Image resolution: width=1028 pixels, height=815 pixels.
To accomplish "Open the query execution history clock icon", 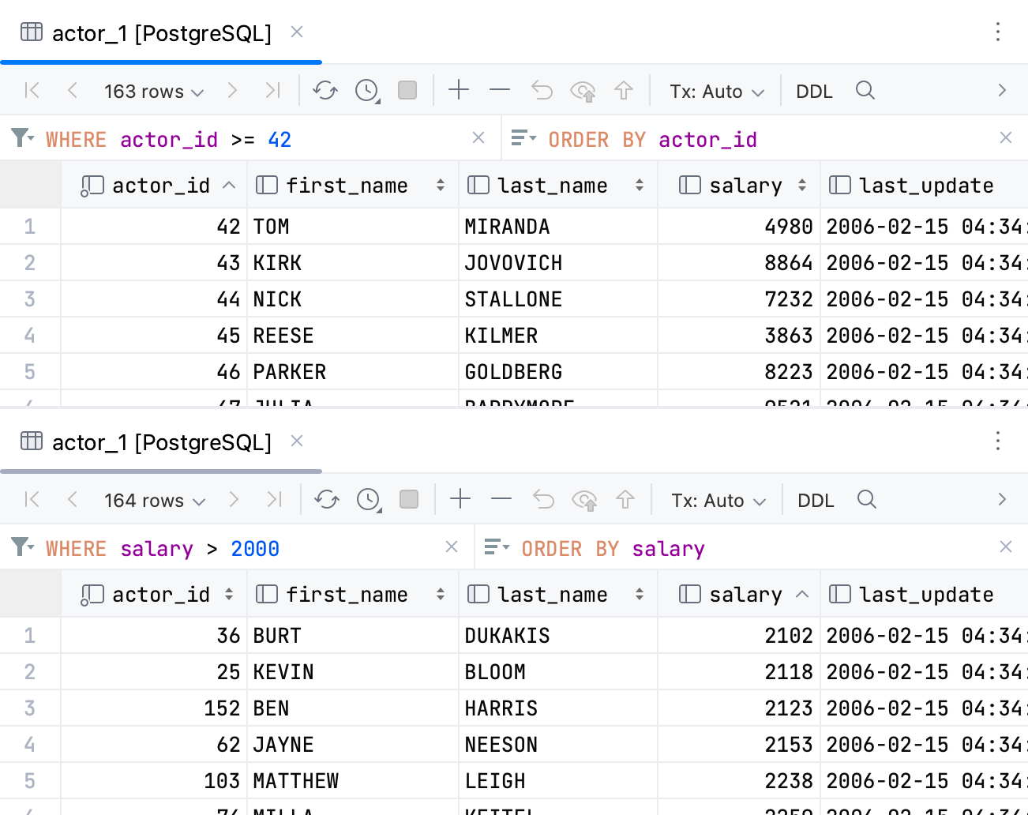I will point(366,90).
